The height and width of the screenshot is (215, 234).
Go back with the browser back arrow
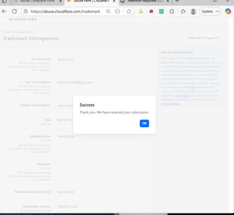(4, 11)
